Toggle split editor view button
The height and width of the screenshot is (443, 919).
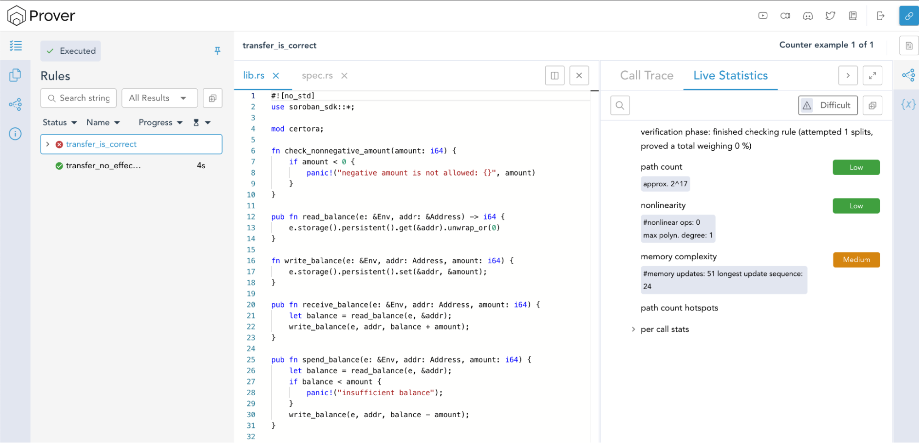pyautogui.click(x=554, y=75)
